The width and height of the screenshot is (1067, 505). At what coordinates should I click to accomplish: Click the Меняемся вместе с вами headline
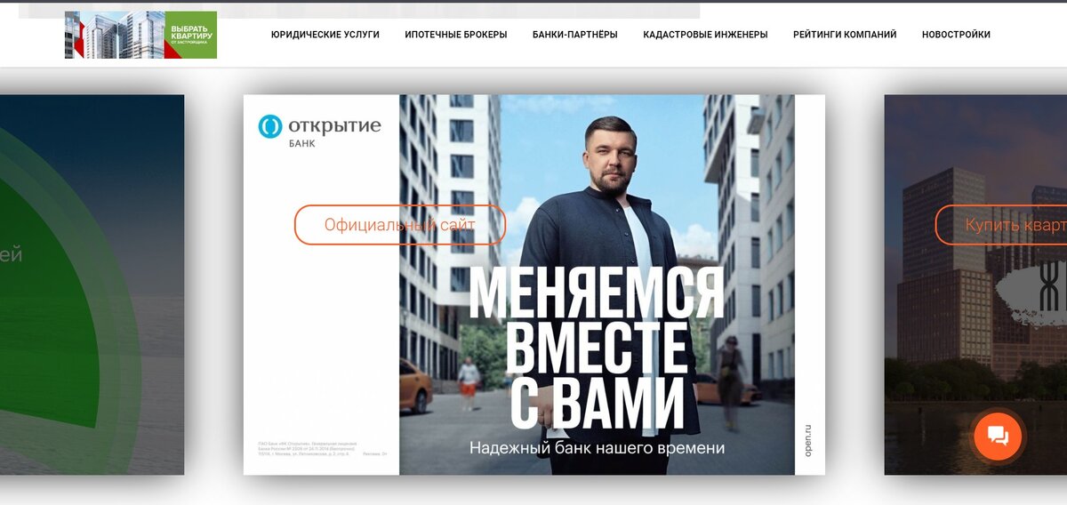click(596, 348)
